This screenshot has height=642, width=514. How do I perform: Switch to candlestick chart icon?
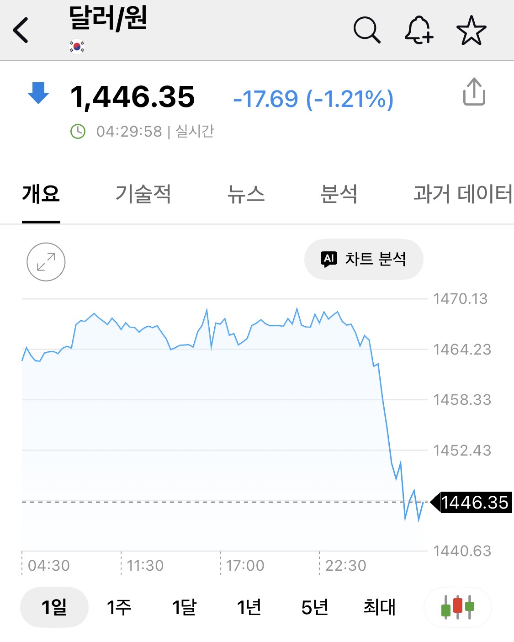457,607
